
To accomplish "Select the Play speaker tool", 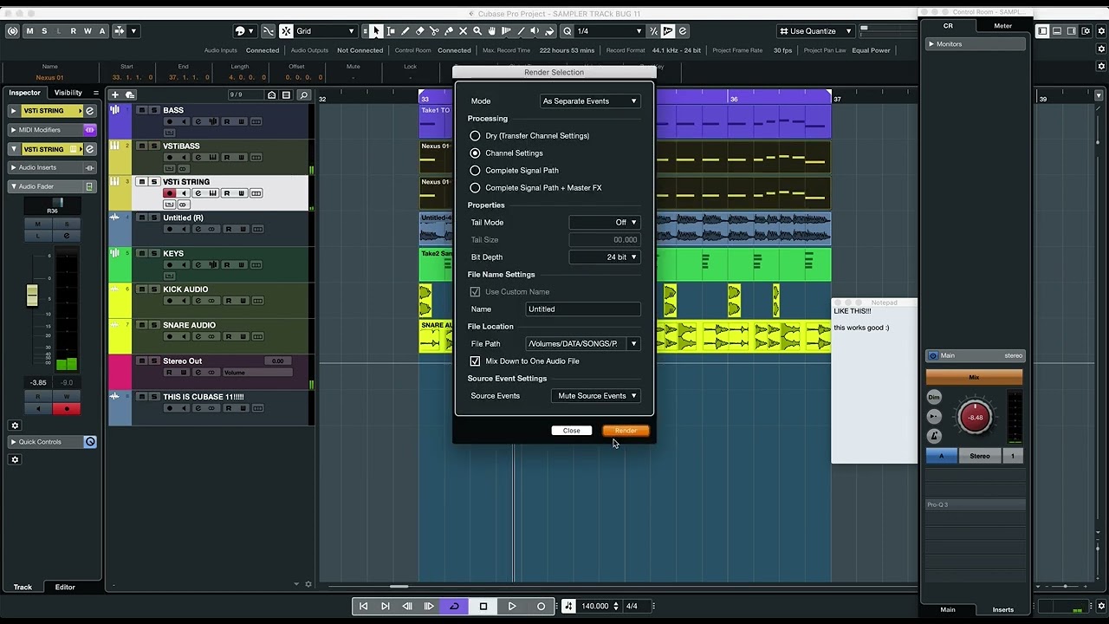I will pos(535,31).
